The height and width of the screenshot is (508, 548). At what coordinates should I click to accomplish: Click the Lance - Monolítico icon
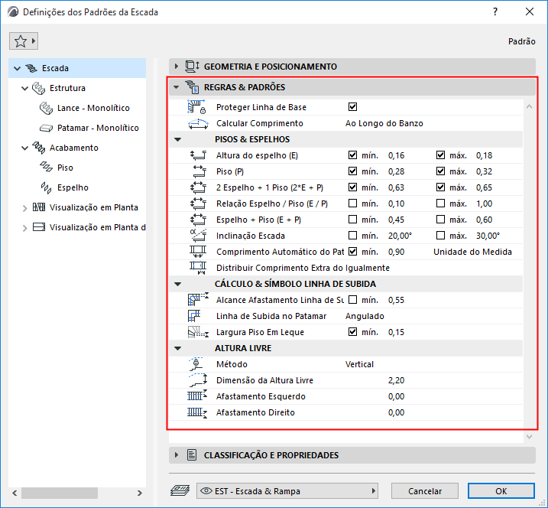coord(46,108)
